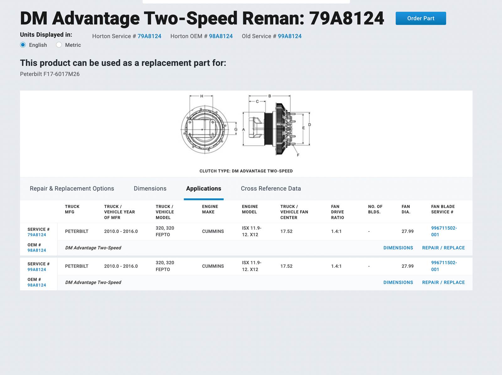The height and width of the screenshot is (375, 502).
Task: Open Horton Service # 79A8124 link
Action: pyautogui.click(x=149, y=36)
